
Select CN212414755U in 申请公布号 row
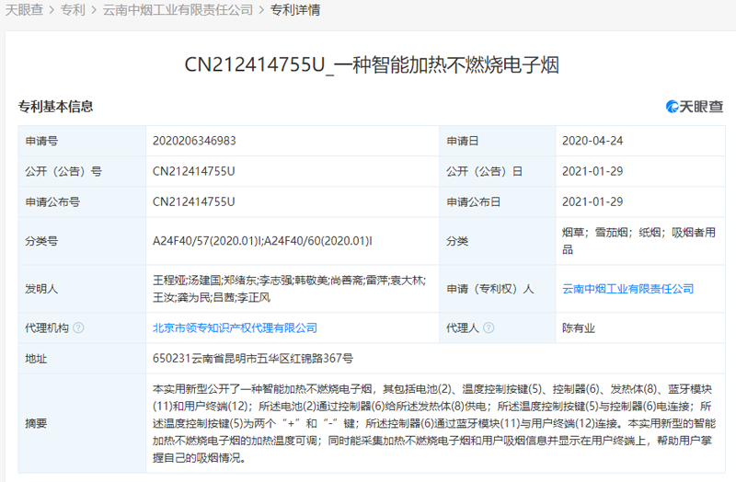click(x=193, y=201)
